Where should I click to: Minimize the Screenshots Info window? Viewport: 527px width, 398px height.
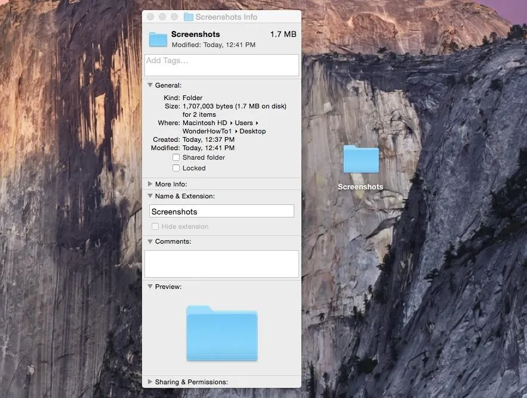point(162,17)
